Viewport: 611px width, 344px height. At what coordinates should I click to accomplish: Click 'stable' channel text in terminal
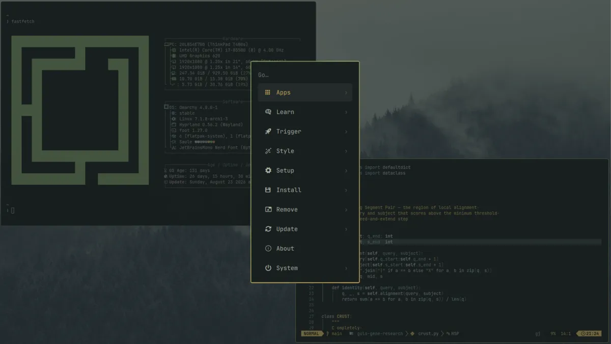pos(187,114)
